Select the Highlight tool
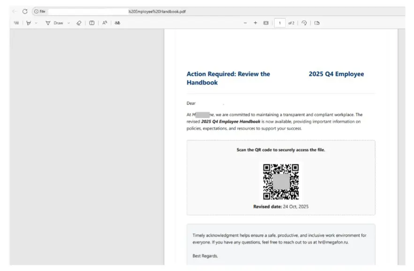This screenshot has width=414, height=271. (29, 23)
